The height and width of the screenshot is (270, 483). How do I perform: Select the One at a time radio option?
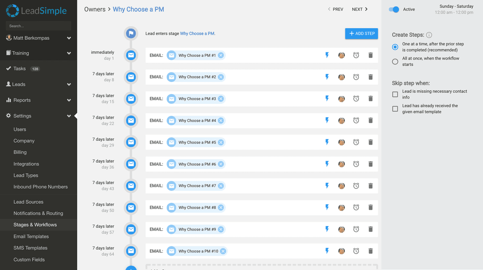point(394,47)
